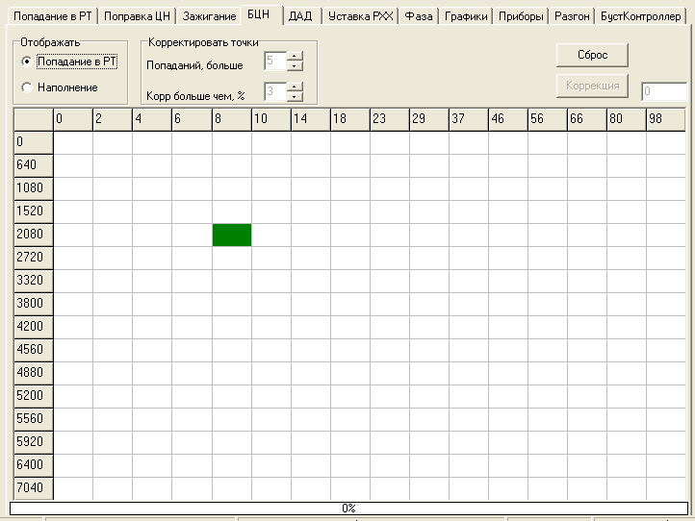Select column header 98

tap(666, 119)
